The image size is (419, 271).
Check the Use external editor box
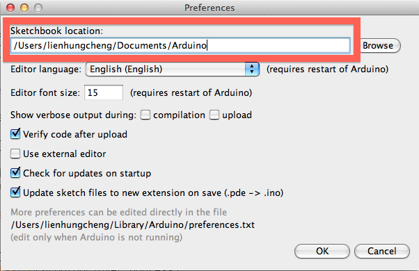pyautogui.click(x=15, y=154)
